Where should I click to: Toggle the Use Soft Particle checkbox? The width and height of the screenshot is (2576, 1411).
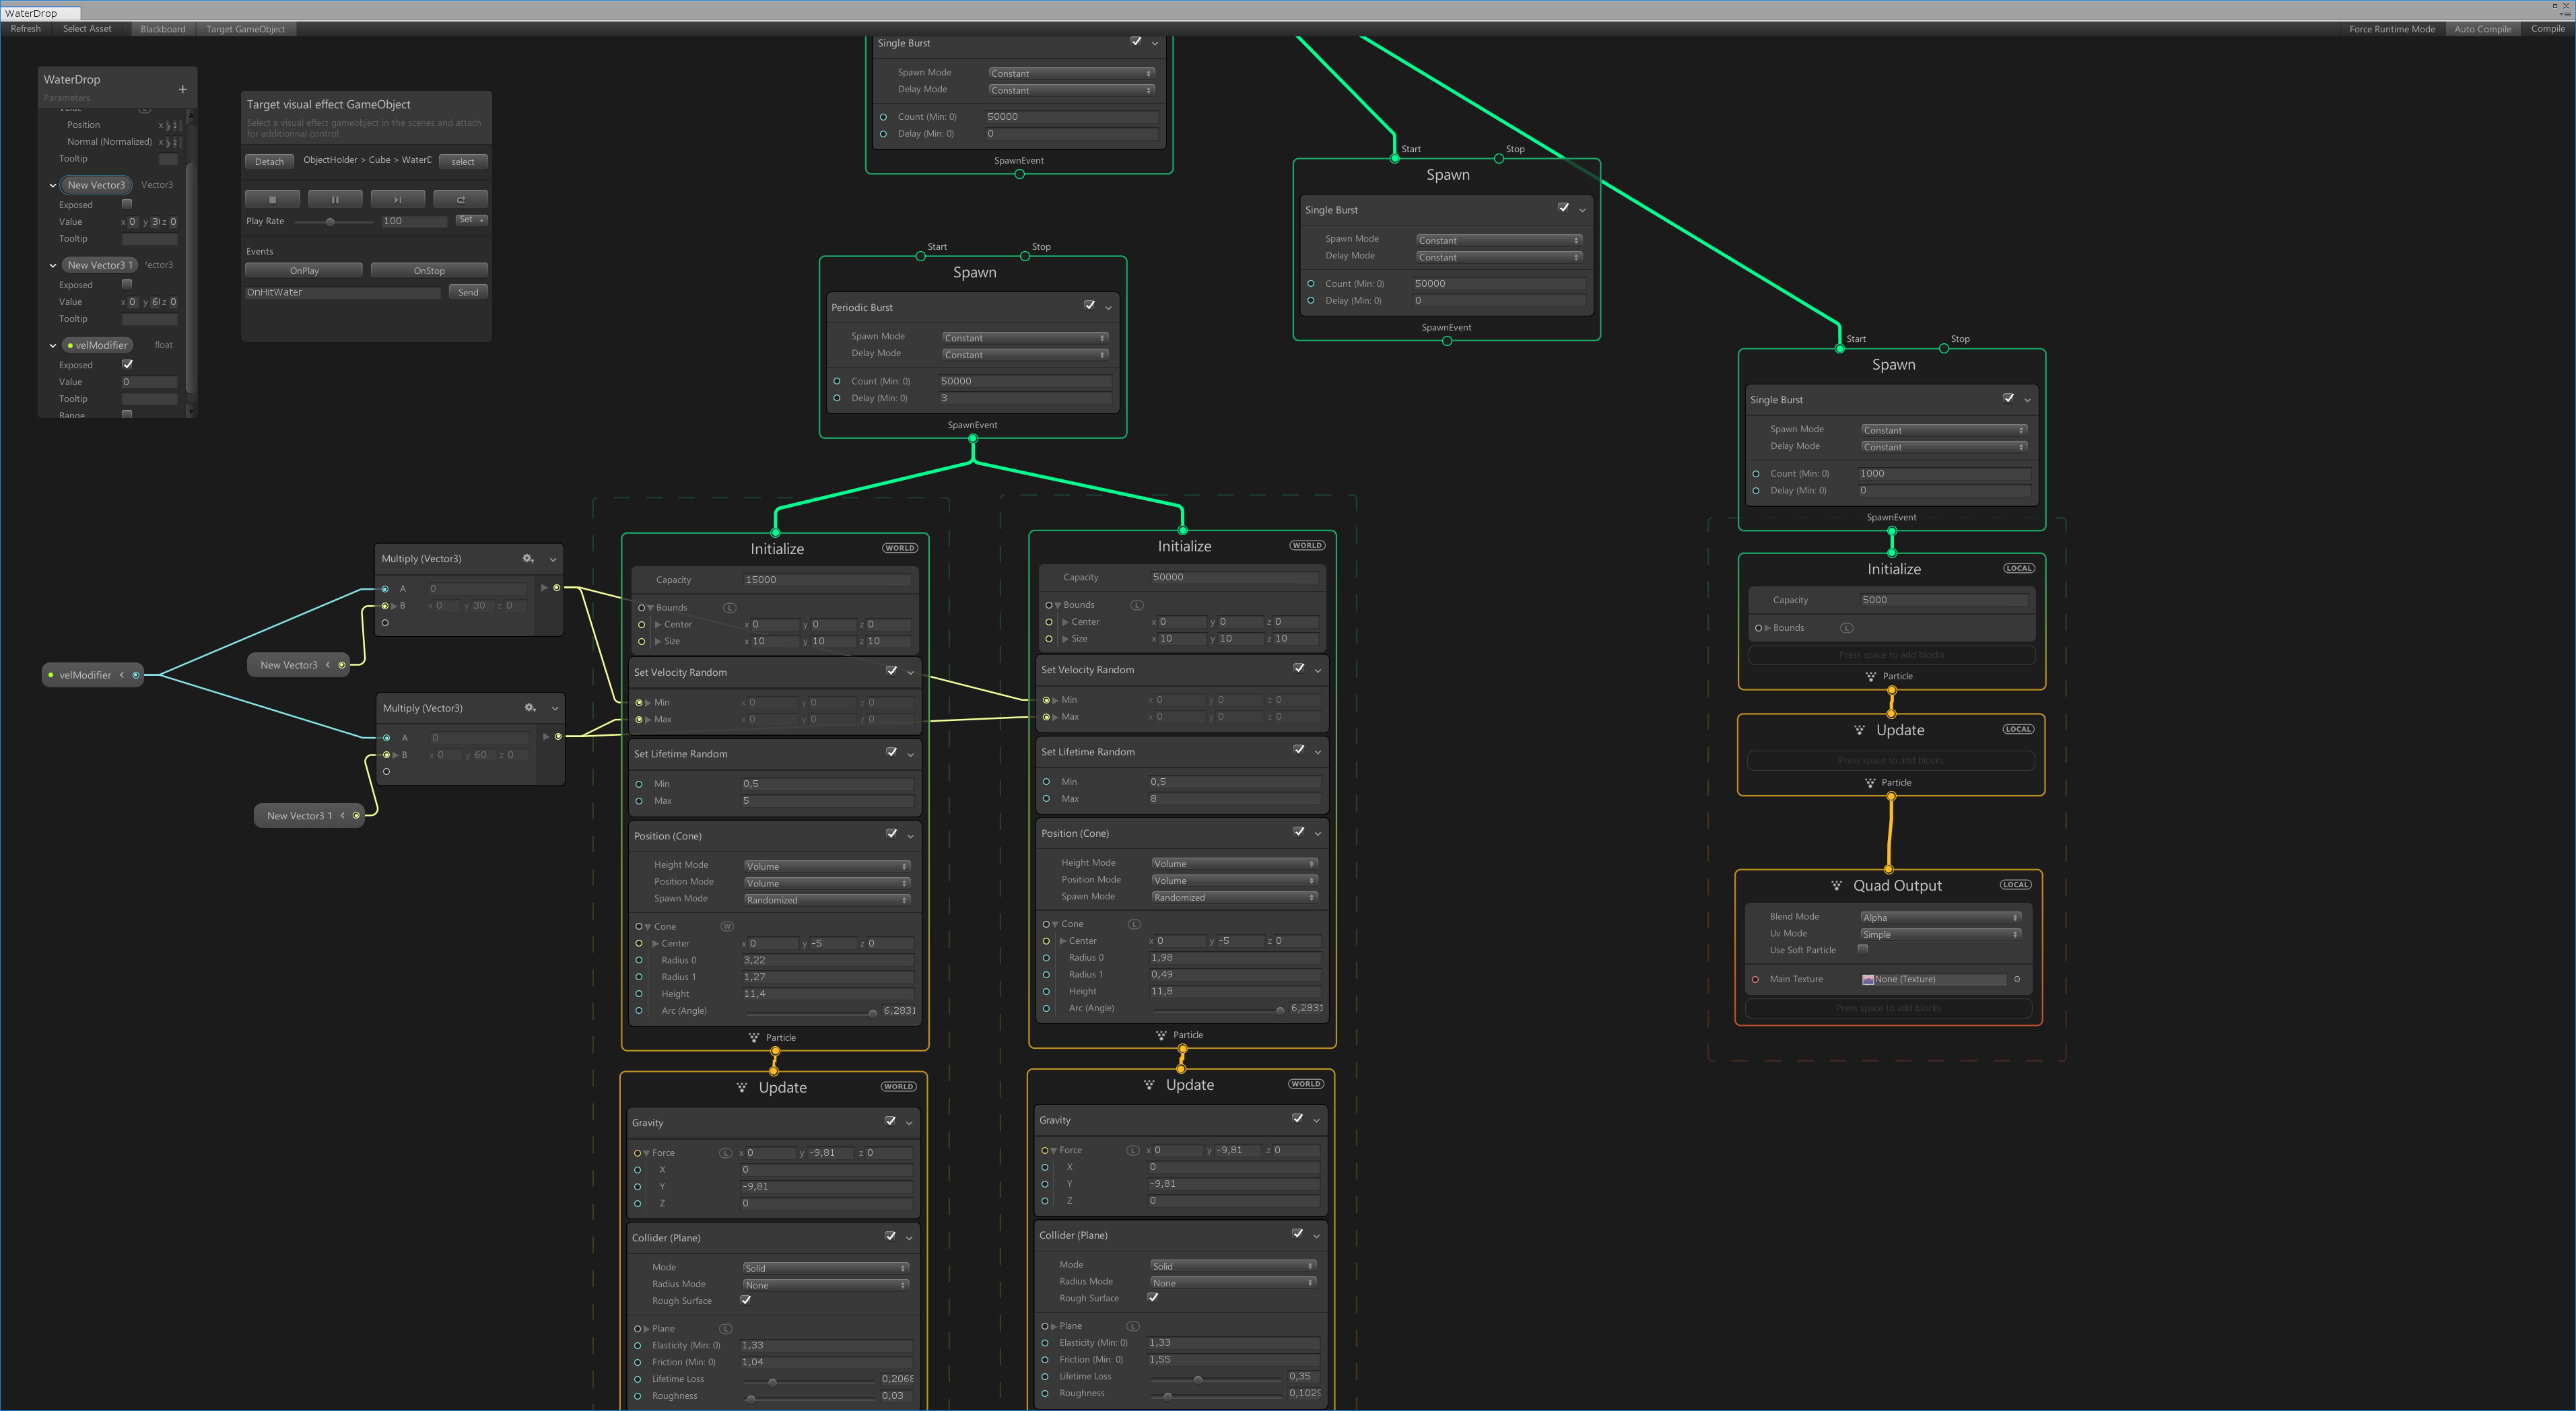click(x=1862, y=949)
